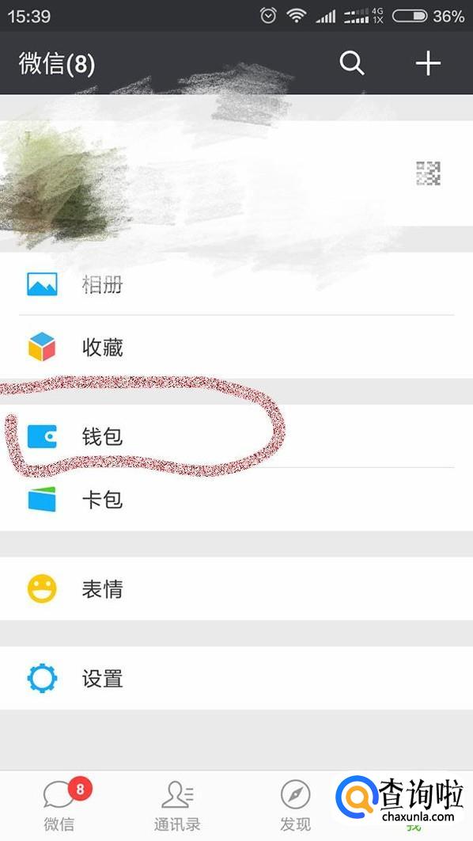Open the 相册 menu entry
This screenshot has width=473, height=841.
tap(236, 284)
